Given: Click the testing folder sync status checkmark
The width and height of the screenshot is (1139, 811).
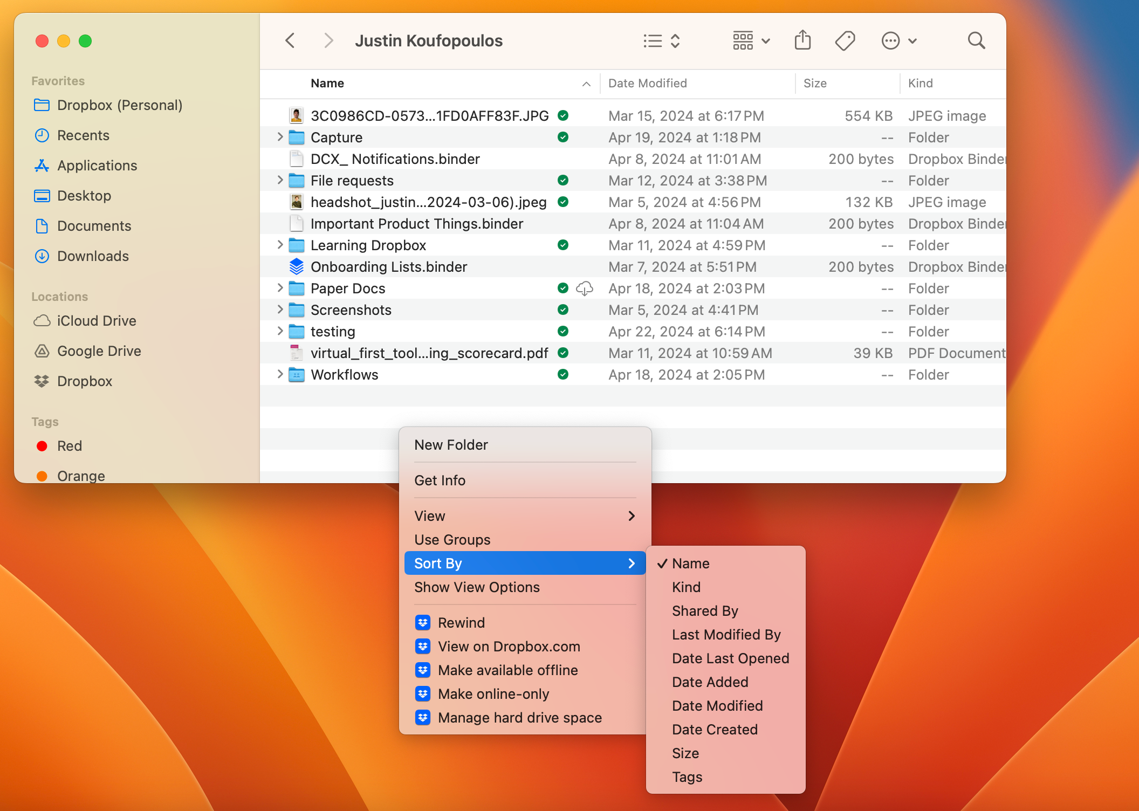Looking at the screenshot, I should [x=563, y=331].
